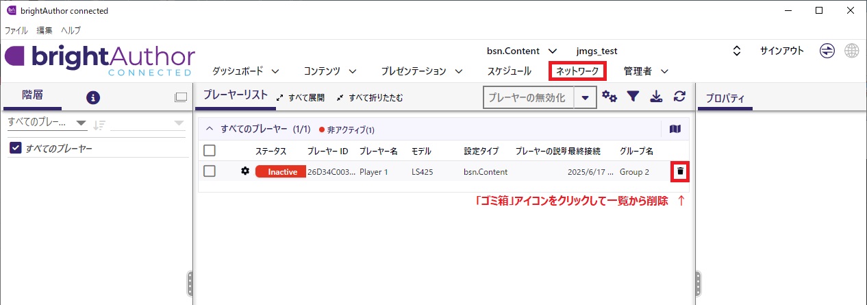The height and width of the screenshot is (305, 867).
Task: Sort by 最終接続 column header
Action: pyautogui.click(x=584, y=151)
